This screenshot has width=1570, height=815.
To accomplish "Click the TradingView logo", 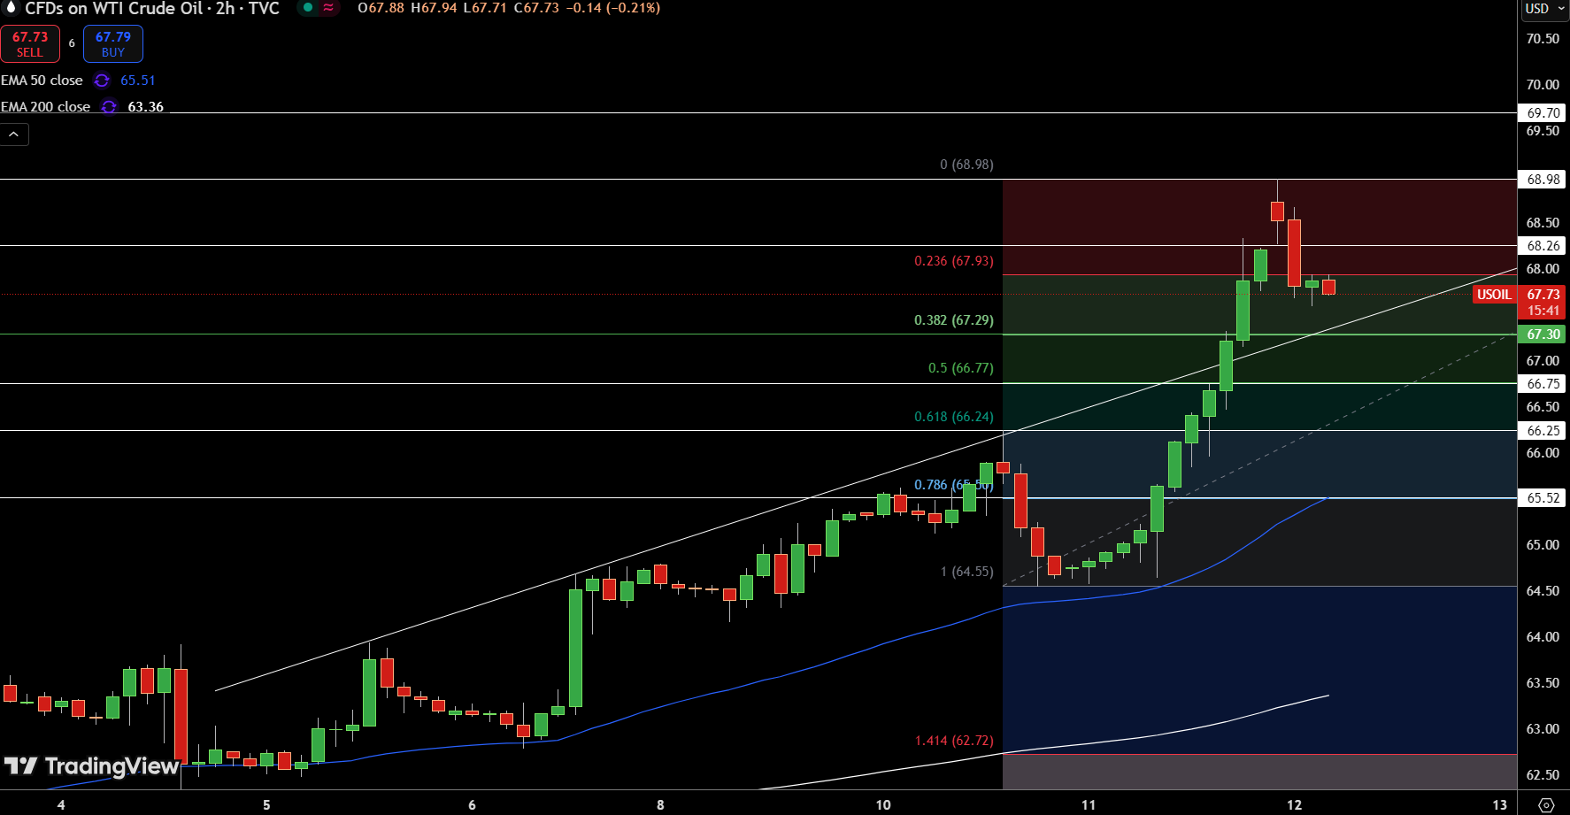I will 92,766.
